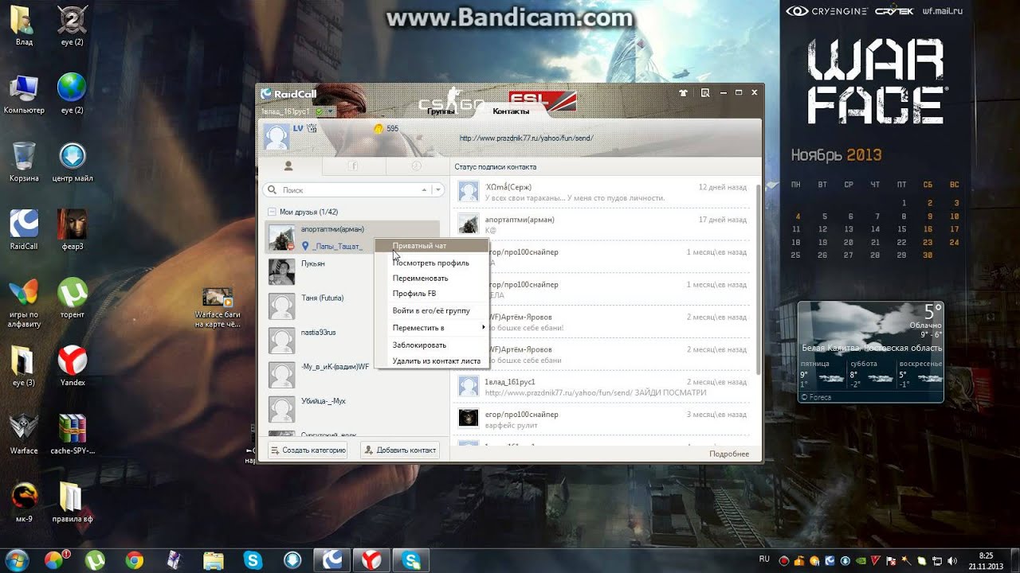Screen dimensions: 1020x573
Task: Launch Yandex browser from the desktop
Action: coord(73,366)
